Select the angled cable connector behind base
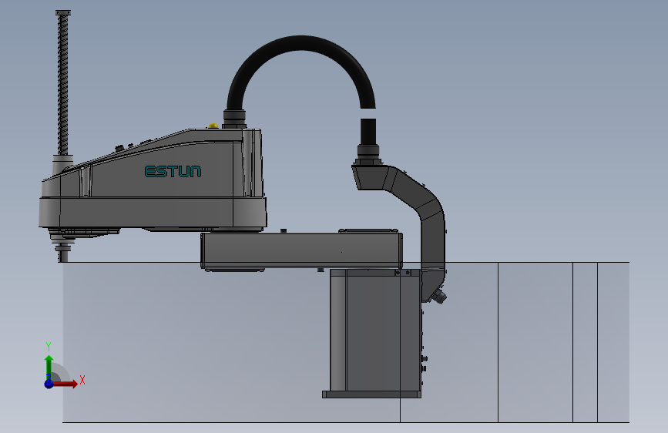This screenshot has width=668, height=433. pos(439,296)
